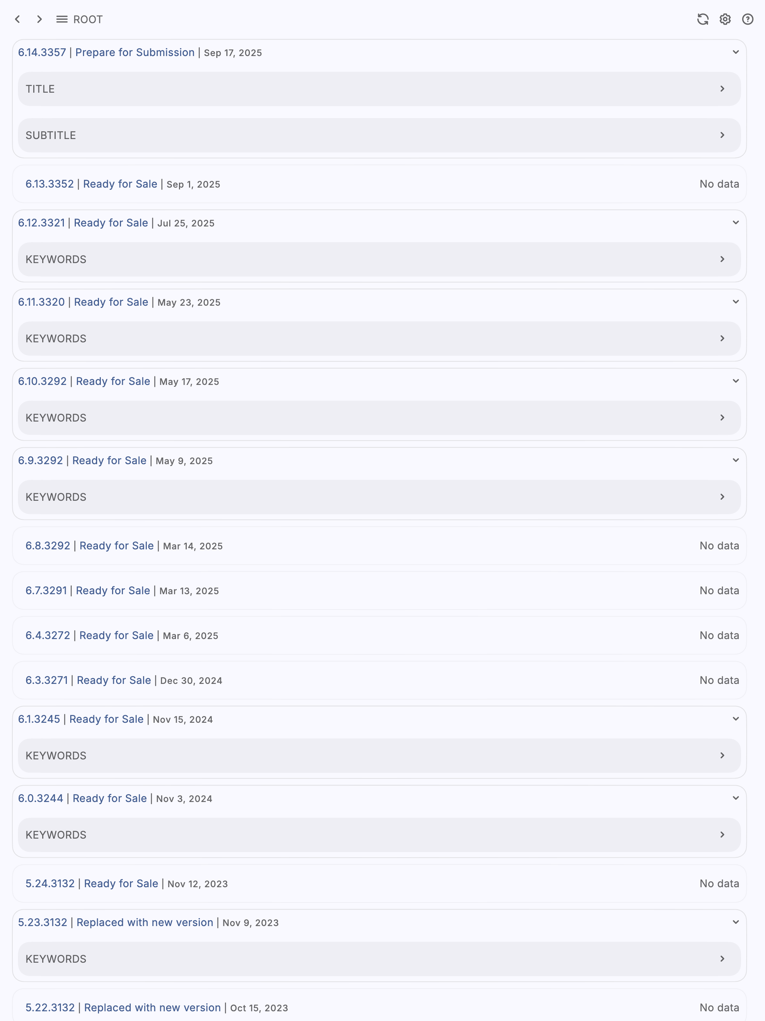Collapse the 5.23.3132 version section
This screenshot has height=1021, width=765.
tap(735, 922)
